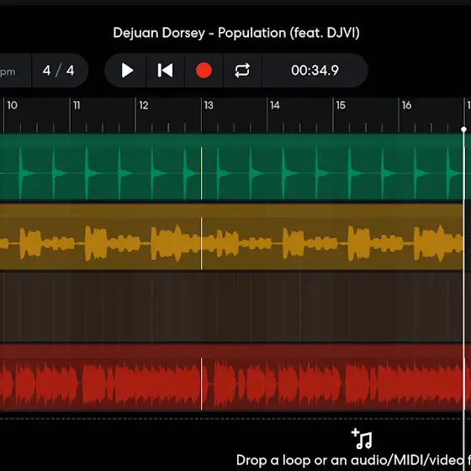Click bar 11 on the timeline ruler
Image resolution: width=471 pixels, height=471 pixels.
(x=77, y=105)
